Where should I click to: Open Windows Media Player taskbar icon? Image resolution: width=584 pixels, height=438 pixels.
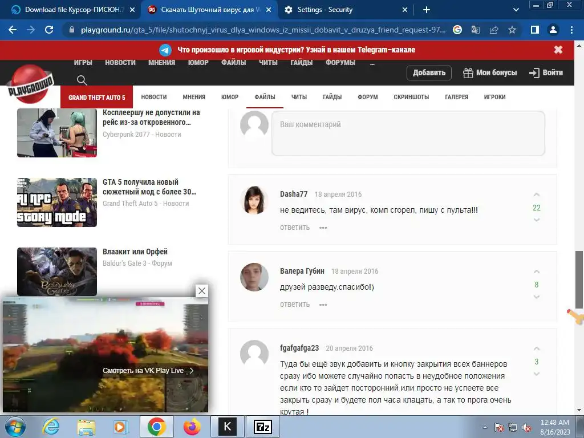(121, 427)
